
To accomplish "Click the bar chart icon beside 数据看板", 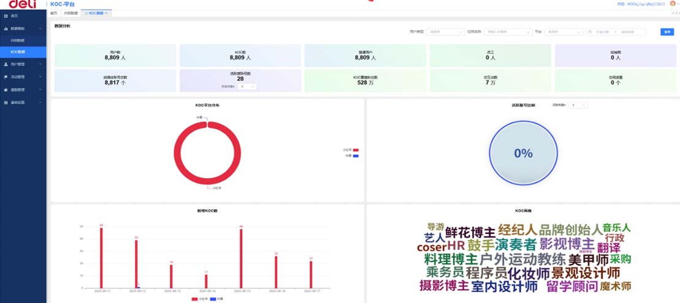I will tap(6, 28).
